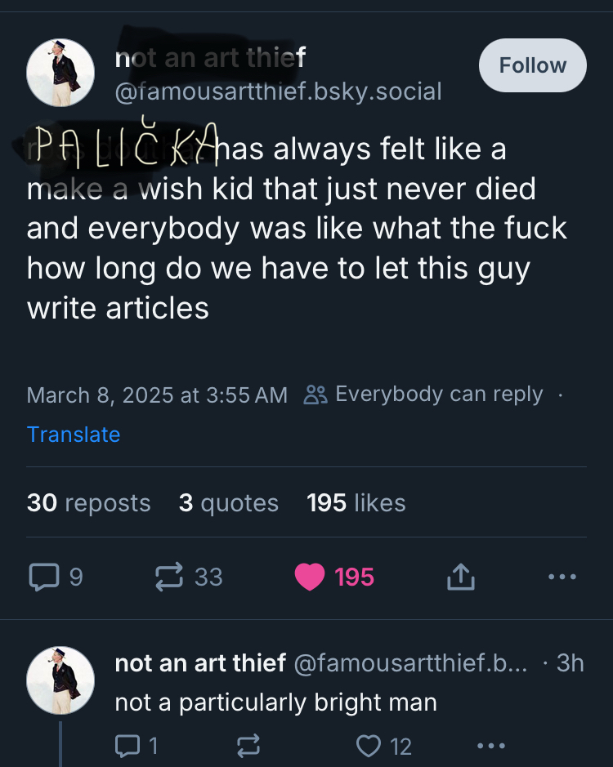The image size is (613, 767).
Task: Open the main post author's avatar
Action: (x=61, y=72)
